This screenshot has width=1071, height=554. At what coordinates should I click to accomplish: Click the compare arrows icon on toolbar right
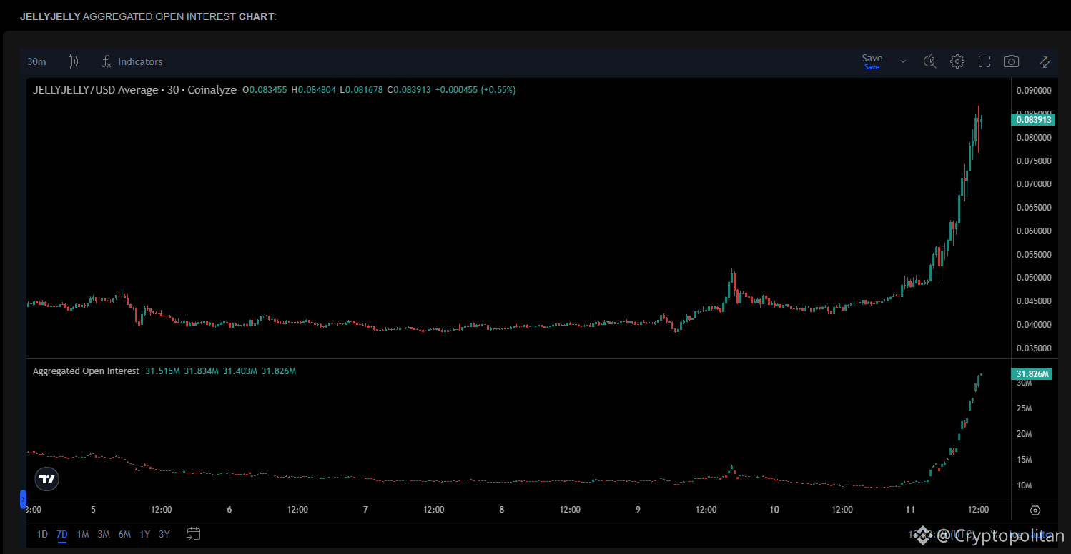[1045, 61]
